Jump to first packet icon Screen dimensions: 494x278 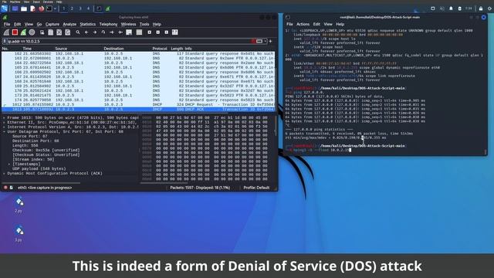pyautogui.click(x=112, y=32)
